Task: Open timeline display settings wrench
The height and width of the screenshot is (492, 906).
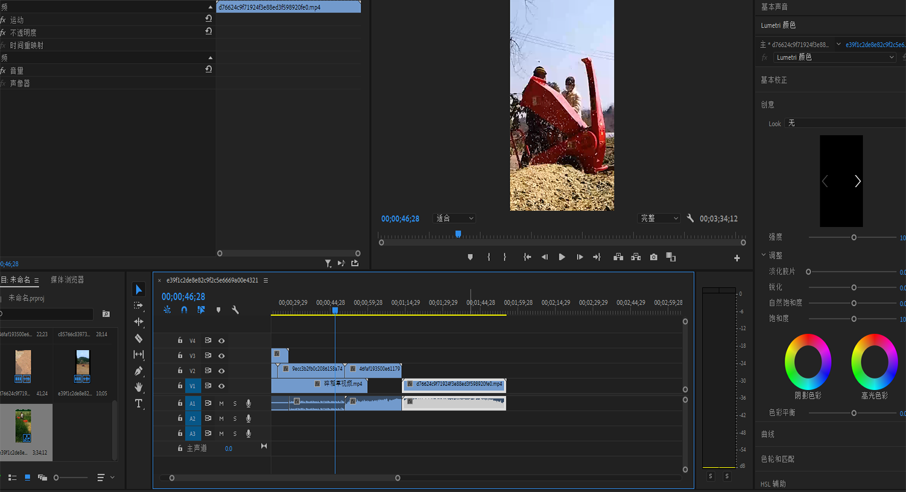Action: click(235, 310)
